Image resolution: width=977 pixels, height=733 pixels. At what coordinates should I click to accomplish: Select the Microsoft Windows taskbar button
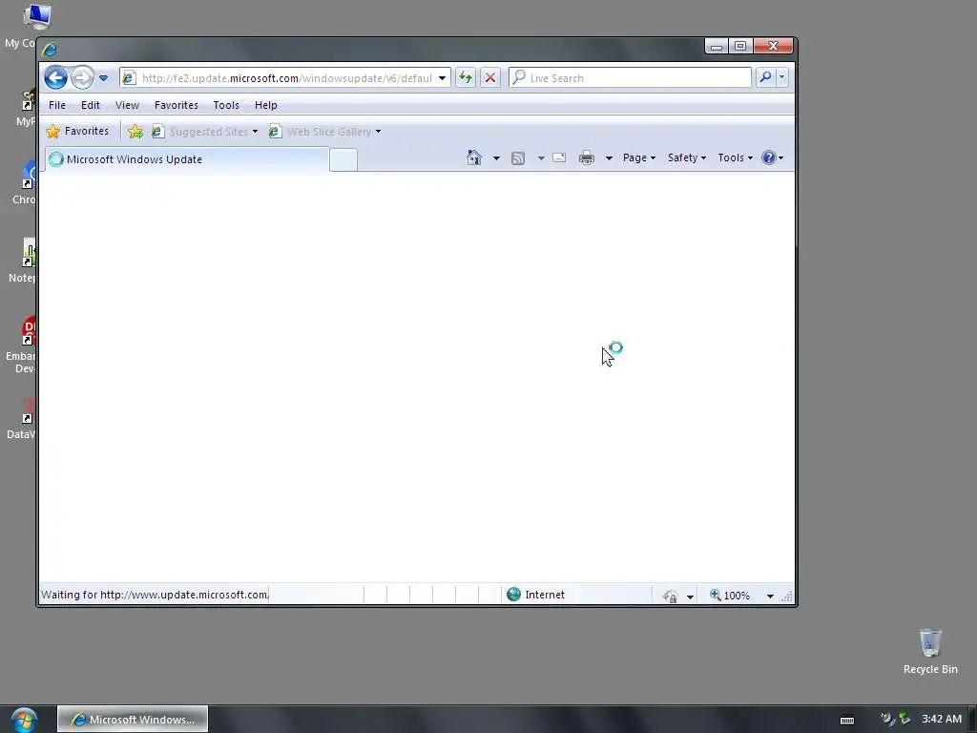click(133, 720)
